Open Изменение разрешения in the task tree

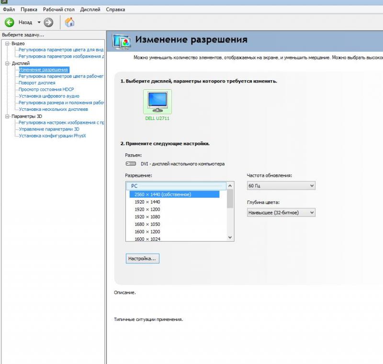pos(44,70)
